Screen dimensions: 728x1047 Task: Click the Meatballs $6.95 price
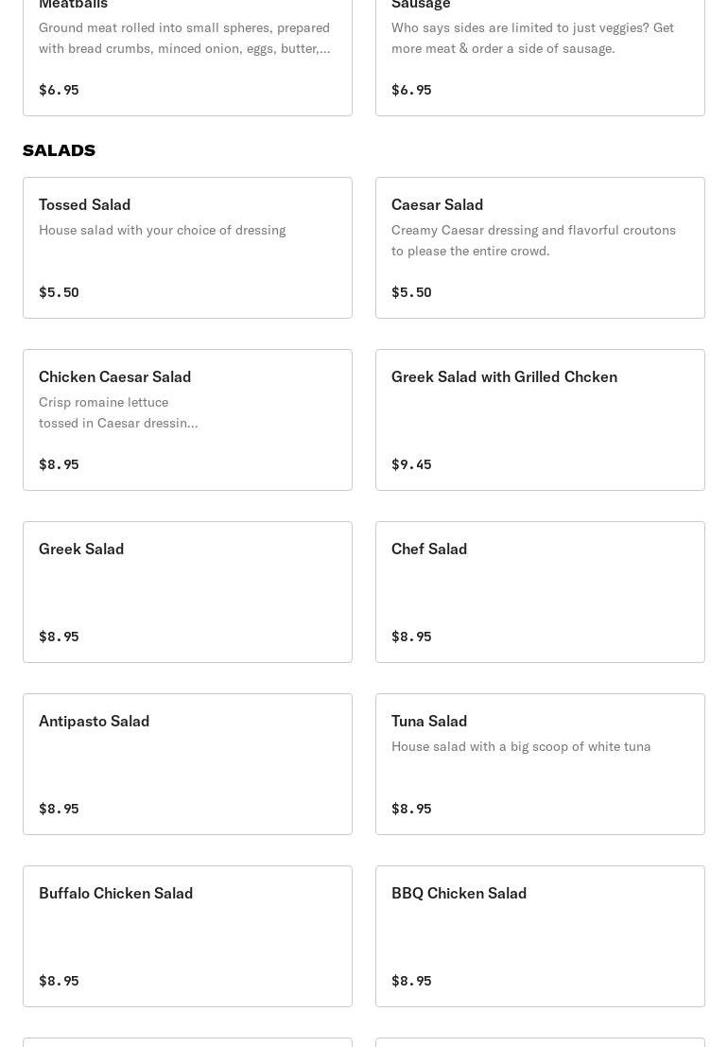click(x=59, y=90)
